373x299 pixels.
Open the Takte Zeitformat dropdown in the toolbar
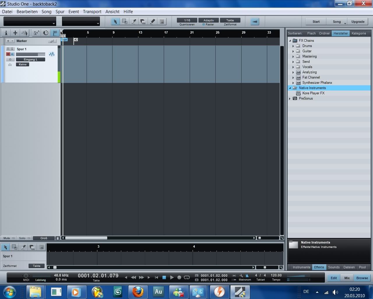230,20
